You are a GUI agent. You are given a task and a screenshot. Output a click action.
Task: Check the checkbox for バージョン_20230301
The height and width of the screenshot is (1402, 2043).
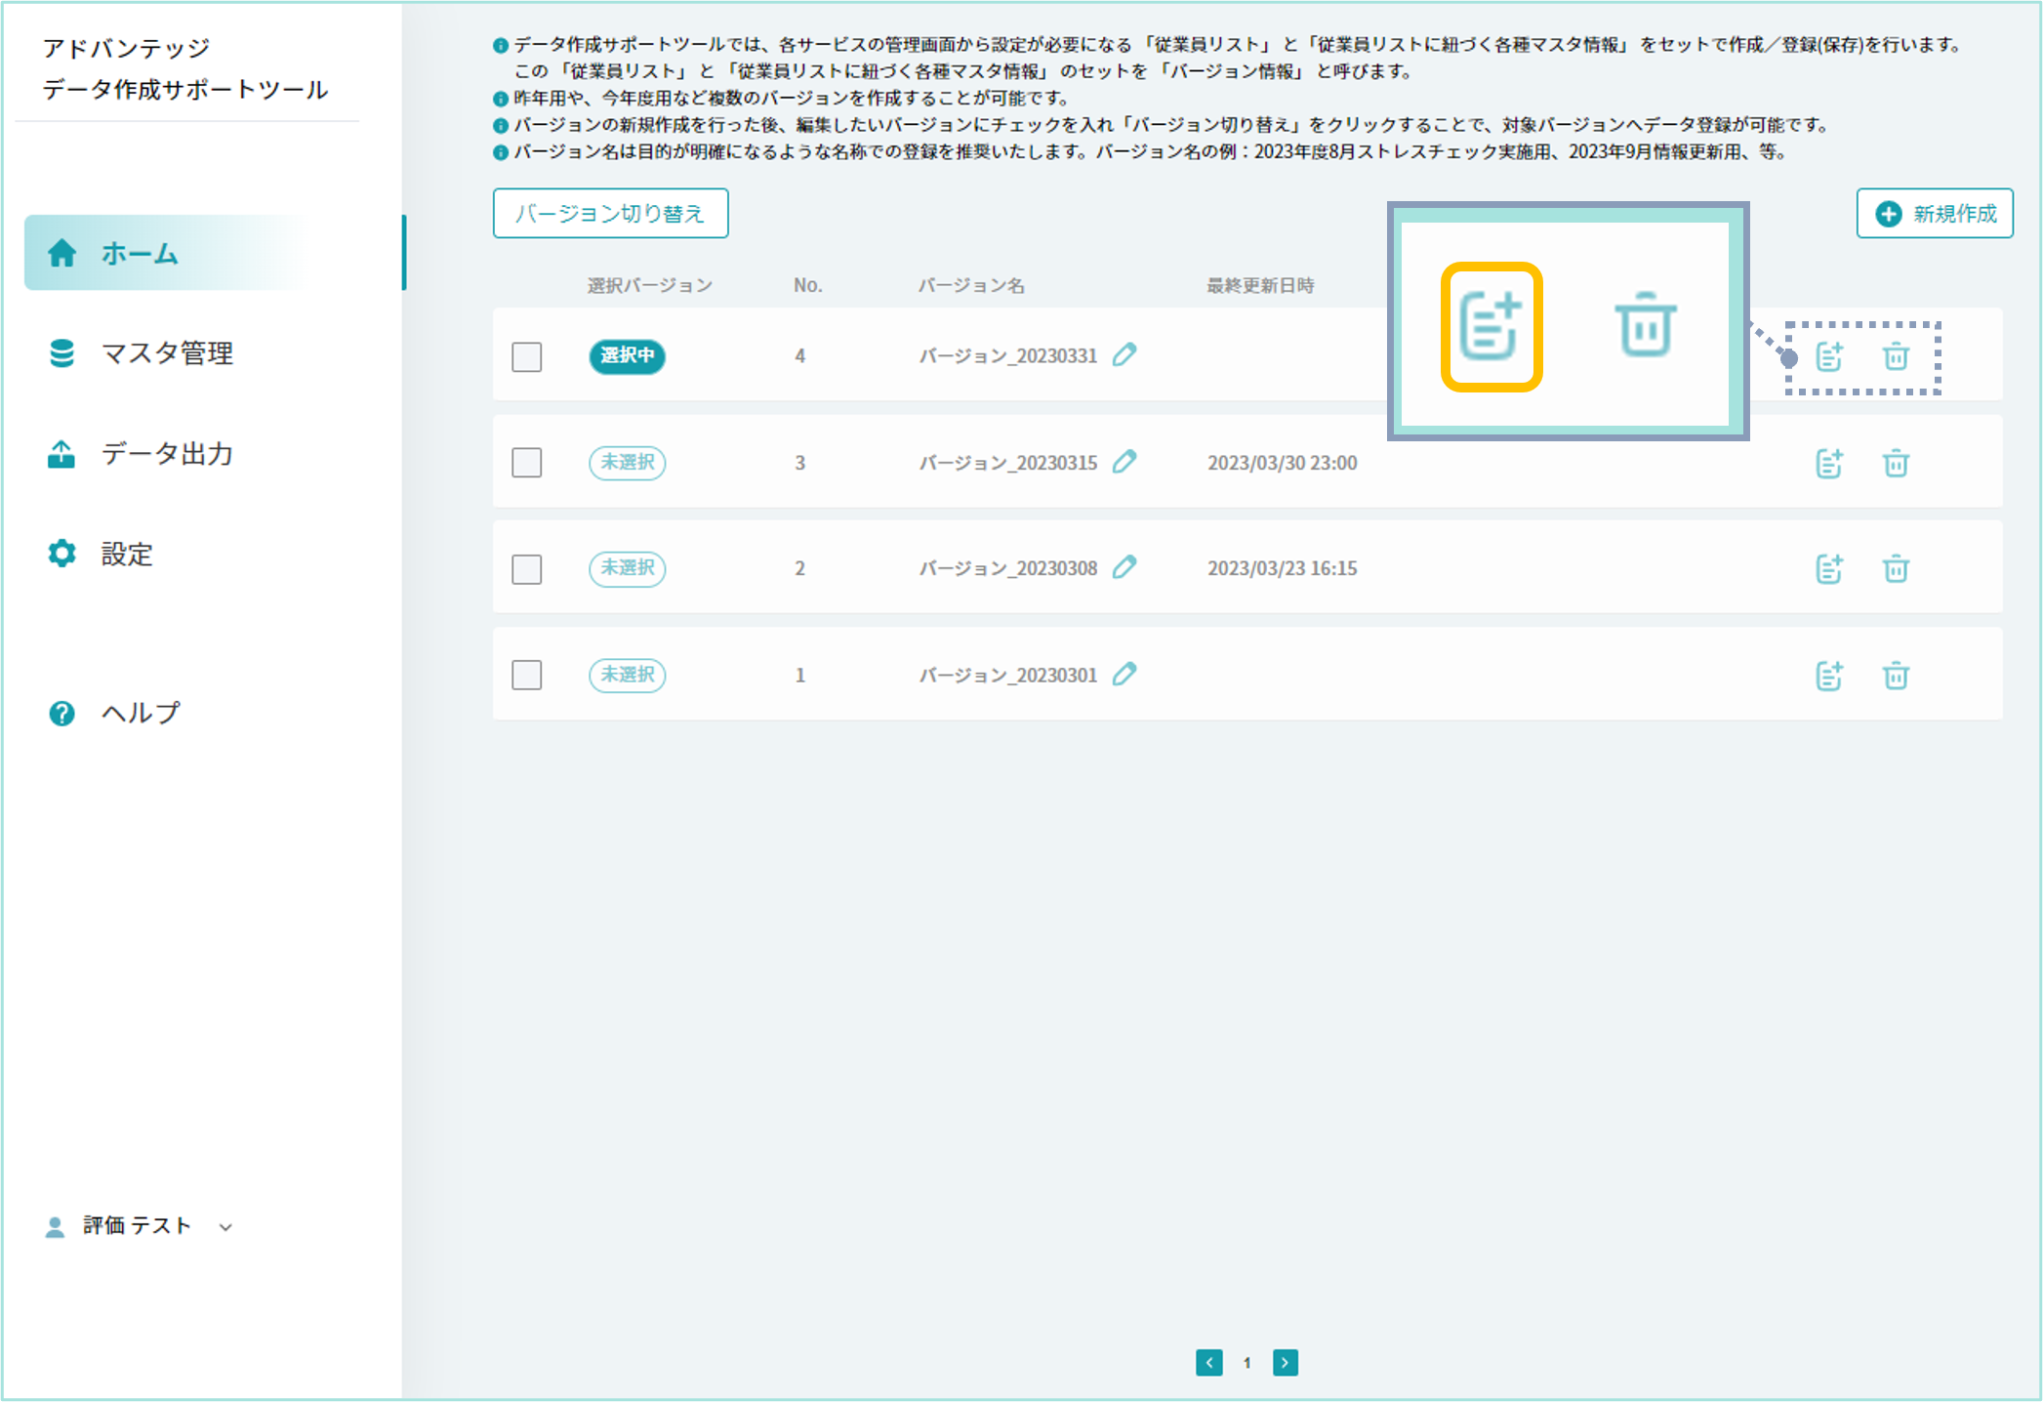527,675
